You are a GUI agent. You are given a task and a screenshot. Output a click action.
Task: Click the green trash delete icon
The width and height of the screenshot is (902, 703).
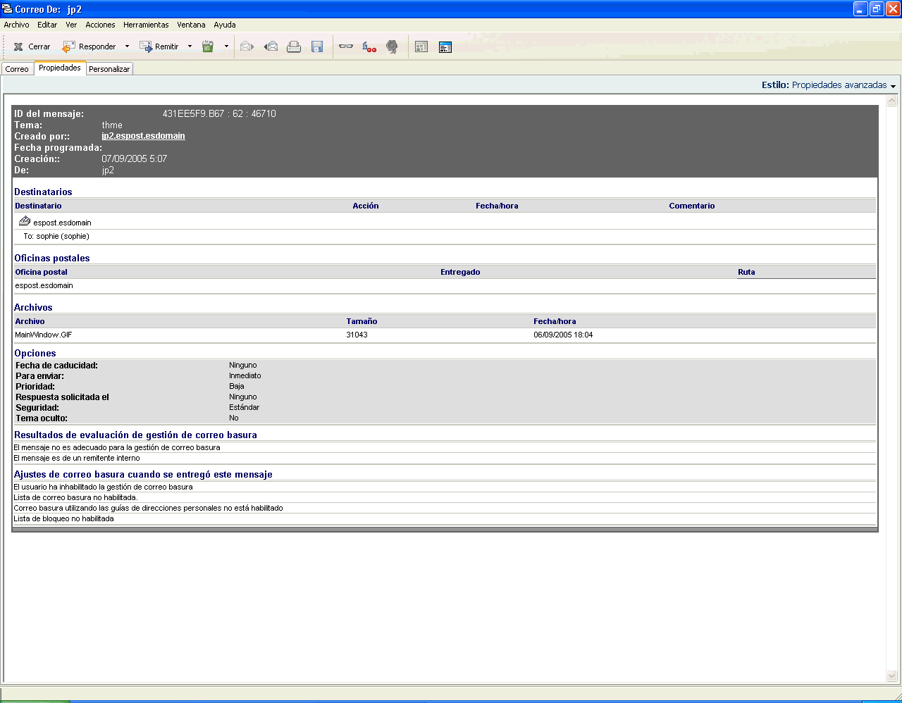pos(208,46)
